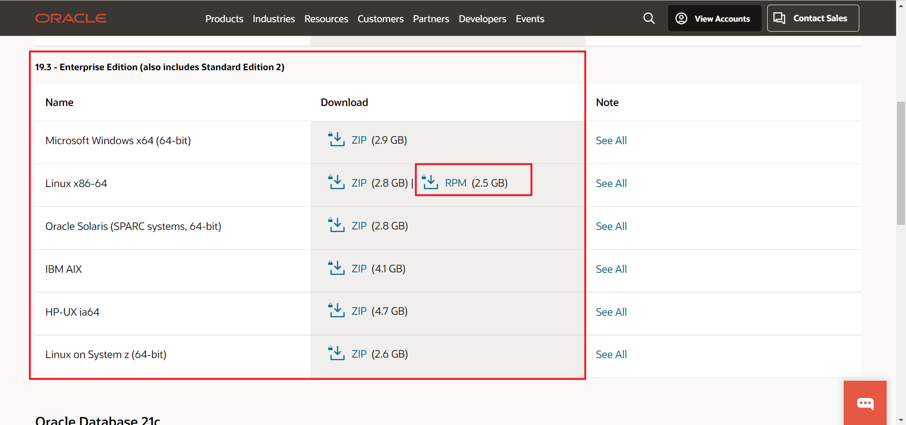Image resolution: width=906 pixels, height=425 pixels.
Task: Open the Industries dropdown
Action: pyautogui.click(x=273, y=19)
